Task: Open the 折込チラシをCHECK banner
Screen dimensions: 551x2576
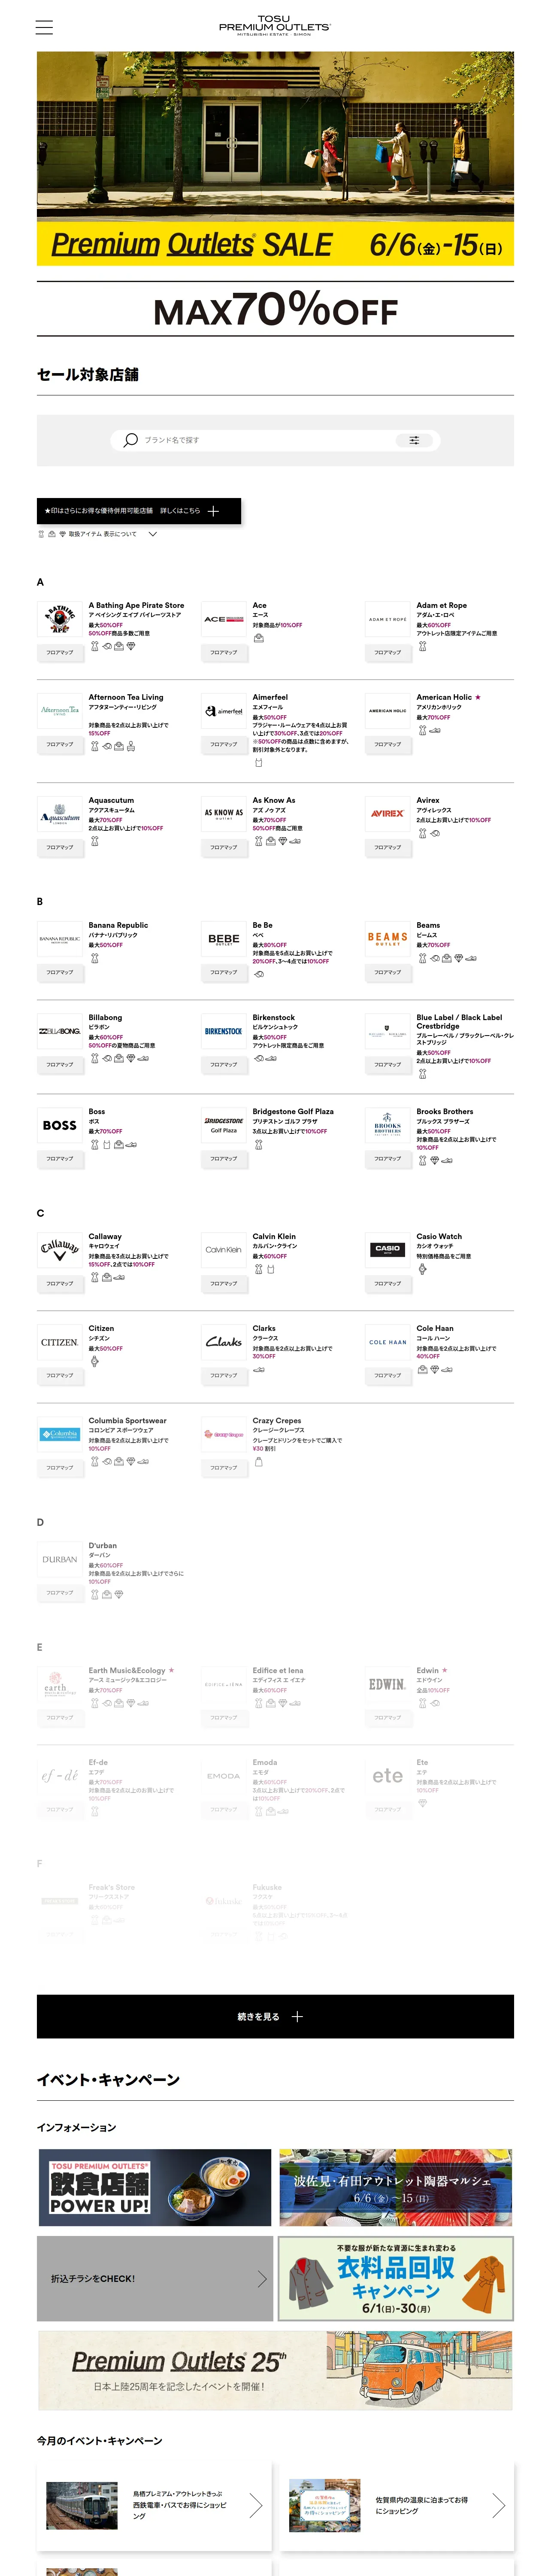Action: pyautogui.click(x=154, y=2278)
